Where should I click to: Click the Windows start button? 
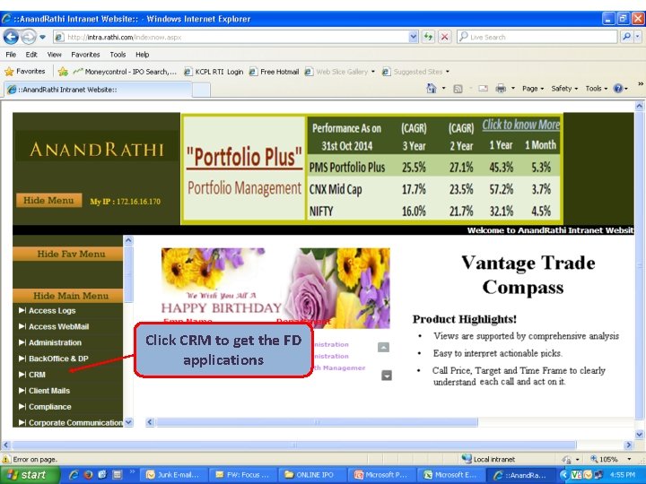pyautogui.click(x=30, y=475)
